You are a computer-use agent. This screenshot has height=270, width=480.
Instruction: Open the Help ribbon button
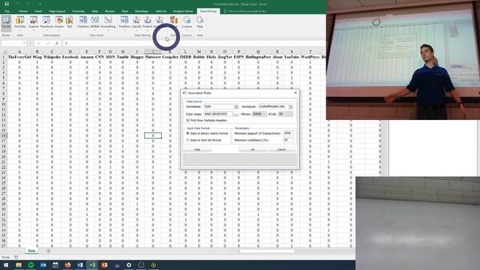coord(199,22)
